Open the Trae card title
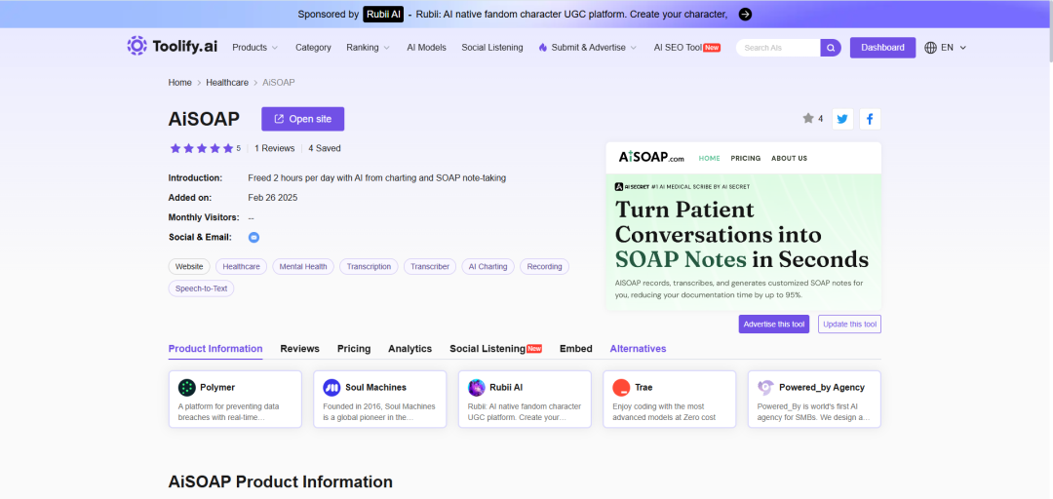 pos(643,388)
